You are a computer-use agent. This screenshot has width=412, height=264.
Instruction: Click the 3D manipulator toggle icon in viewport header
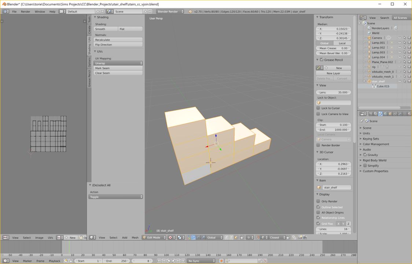188,238
